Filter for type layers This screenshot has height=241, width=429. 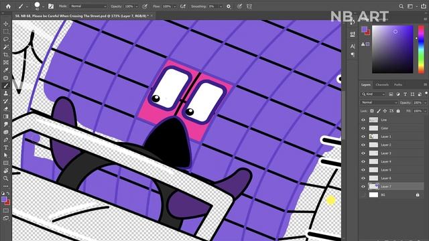[405, 94]
